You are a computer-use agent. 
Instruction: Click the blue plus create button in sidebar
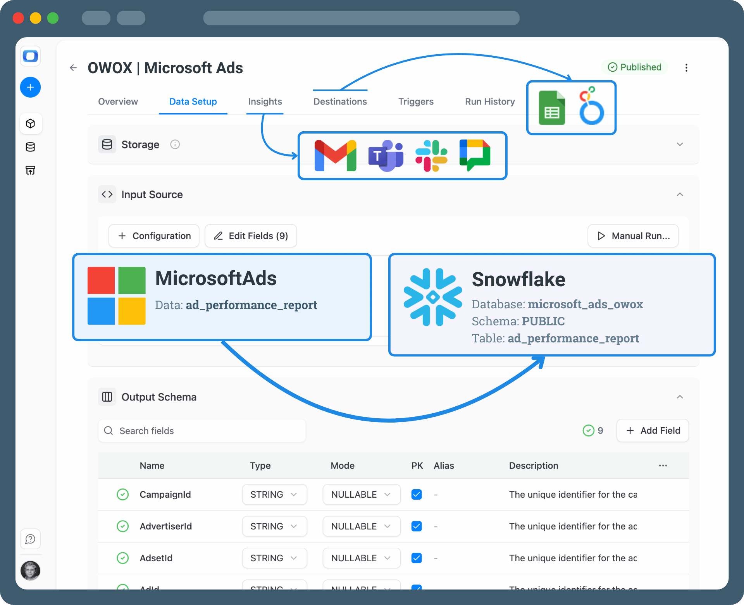tap(30, 87)
